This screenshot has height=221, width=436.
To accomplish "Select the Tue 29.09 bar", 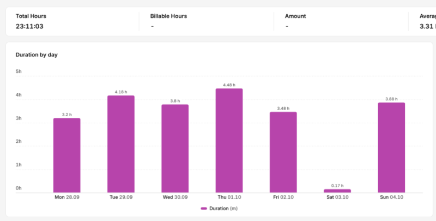I will tap(121, 144).
